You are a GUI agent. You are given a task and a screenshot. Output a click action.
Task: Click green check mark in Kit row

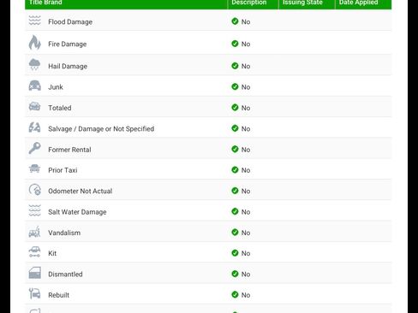coord(235,253)
